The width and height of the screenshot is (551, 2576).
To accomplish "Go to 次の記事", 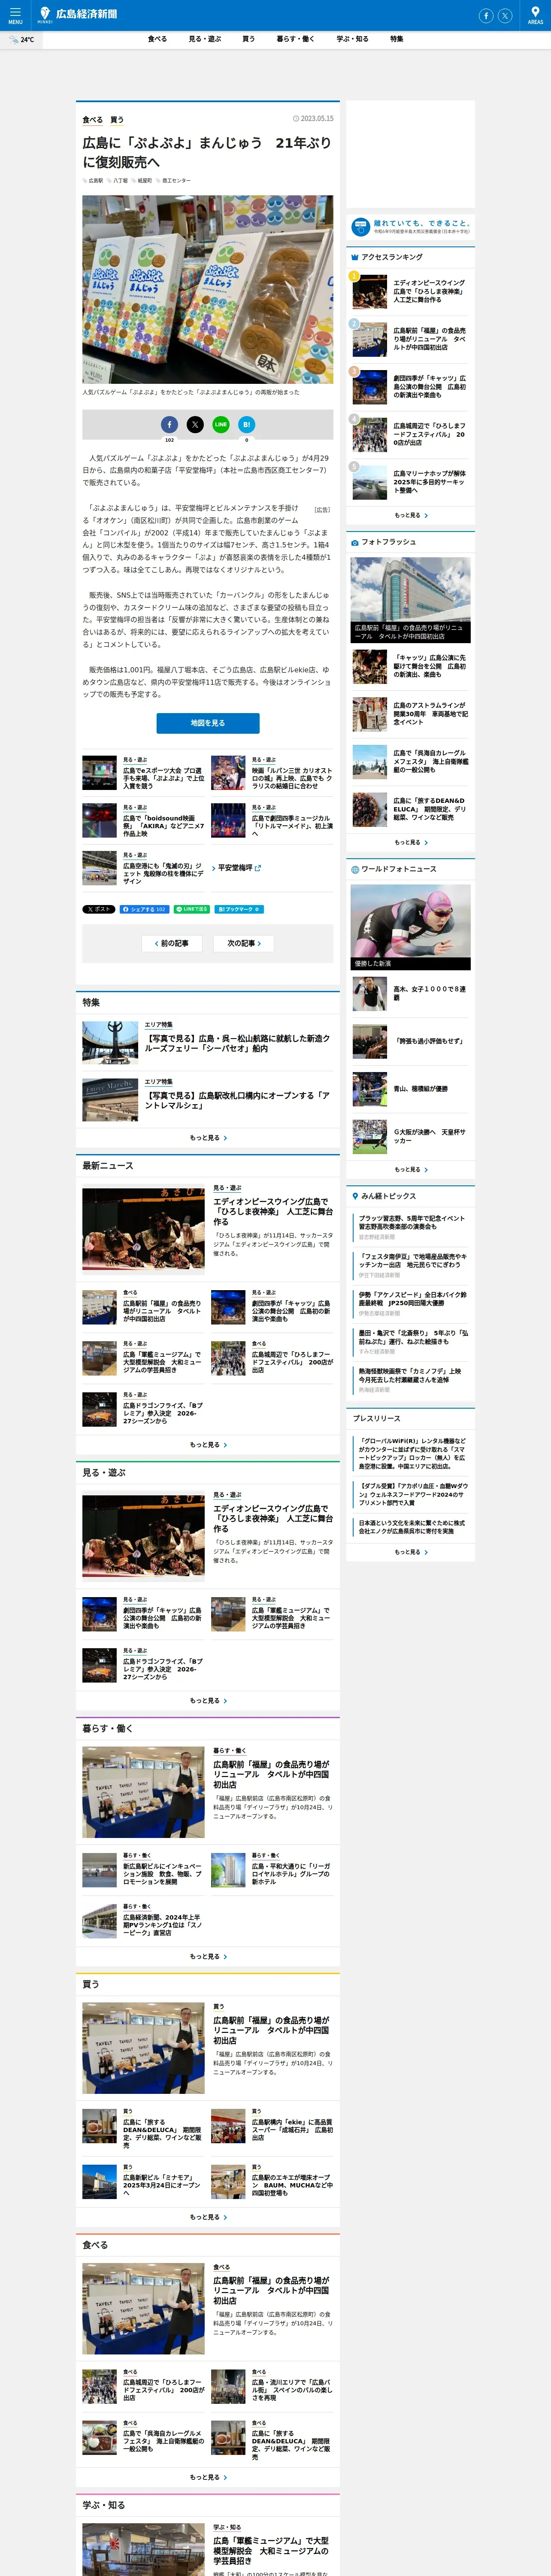I will click(x=243, y=943).
